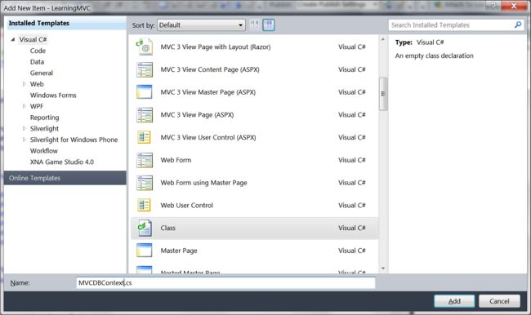Collapse the Visual C# tree node
The image size is (531, 315).
click(x=13, y=40)
